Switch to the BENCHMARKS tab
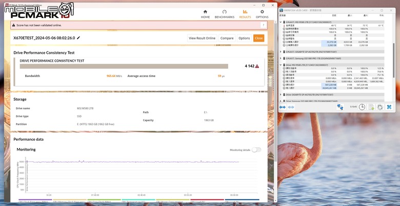This screenshot has width=400, height=206. pos(225,14)
